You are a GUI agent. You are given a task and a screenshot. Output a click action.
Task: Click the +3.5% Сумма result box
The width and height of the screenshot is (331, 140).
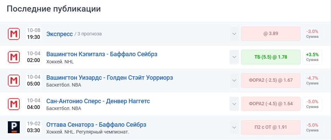(312, 57)
